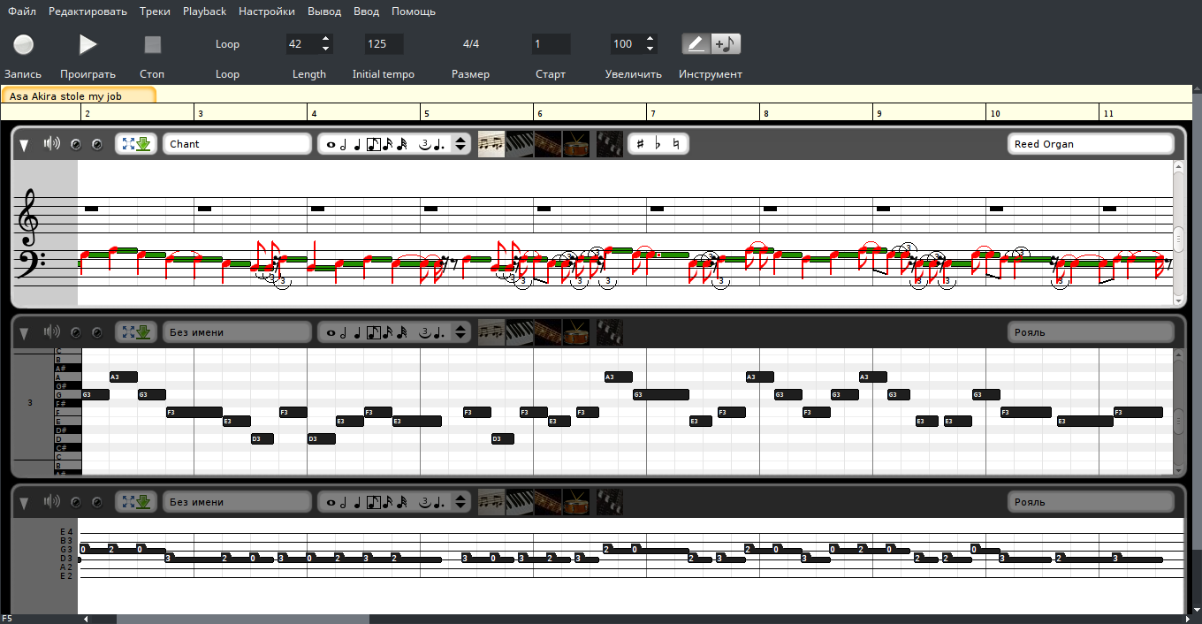Image resolution: width=1202 pixels, height=624 pixels.
Task: Mute the Chant track speaker
Action: pos(52,144)
